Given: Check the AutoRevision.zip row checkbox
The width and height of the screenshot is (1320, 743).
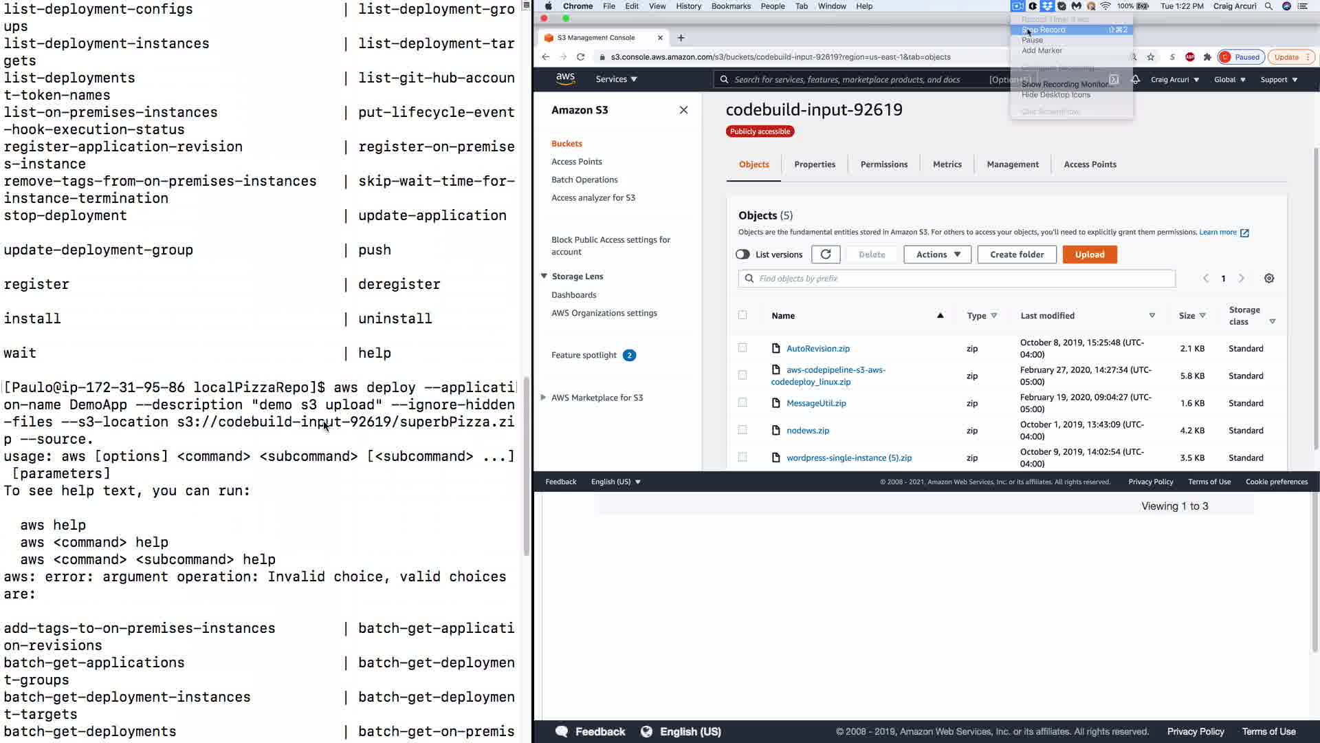Looking at the screenshot, I should 742,348.
